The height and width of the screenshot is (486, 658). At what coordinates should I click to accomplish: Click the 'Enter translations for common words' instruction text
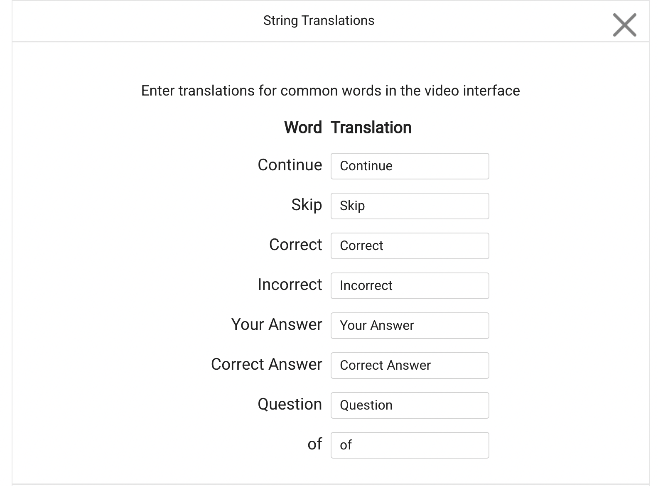(x=330, y=91)
